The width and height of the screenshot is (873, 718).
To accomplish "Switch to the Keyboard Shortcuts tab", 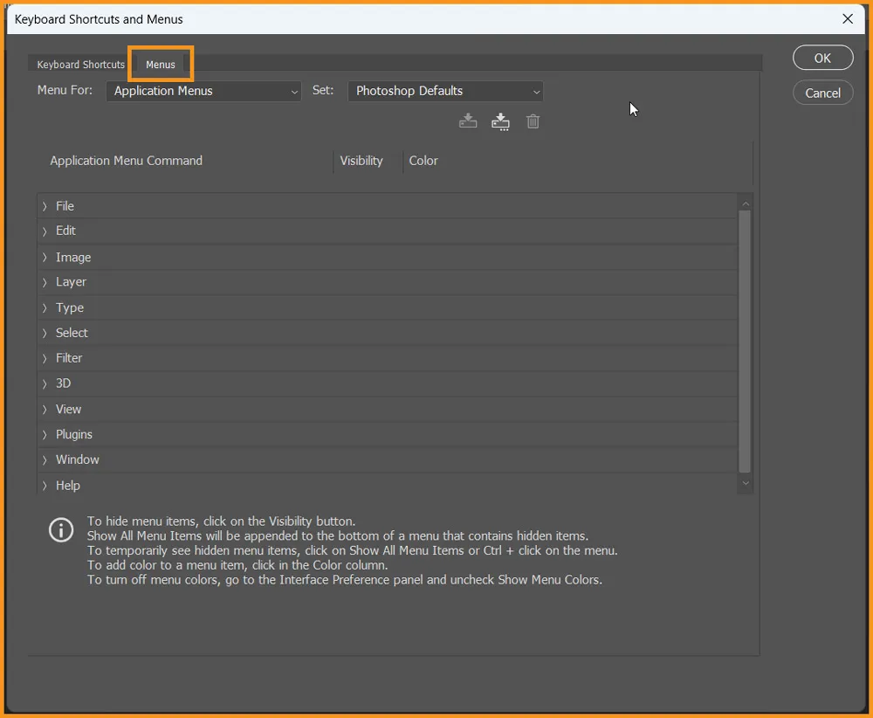I will coord(80,65).
